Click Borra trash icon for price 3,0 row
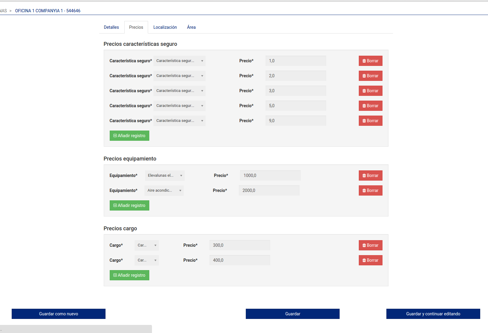Viewport: 488px width, 333px height. 364,91
